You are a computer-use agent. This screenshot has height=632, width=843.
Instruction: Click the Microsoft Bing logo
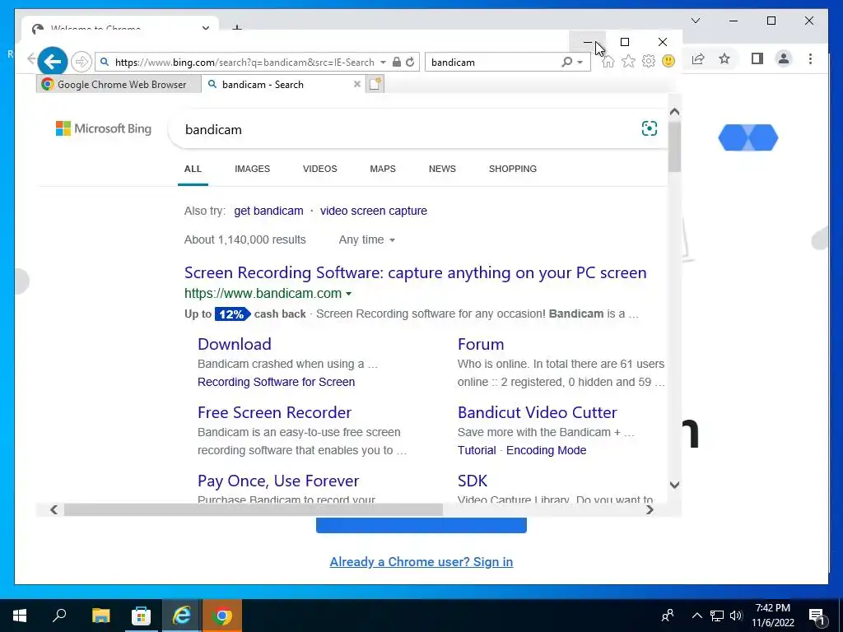click(104, 128)
